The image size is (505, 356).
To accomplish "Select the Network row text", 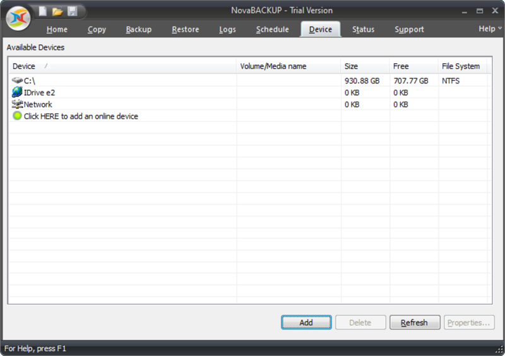I will point(38,104).
